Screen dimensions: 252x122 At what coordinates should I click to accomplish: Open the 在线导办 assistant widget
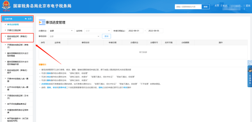(x=250, y=76)
